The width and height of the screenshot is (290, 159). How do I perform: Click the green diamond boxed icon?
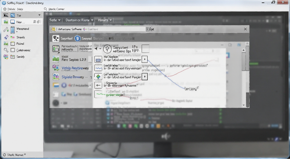point(98,77)
